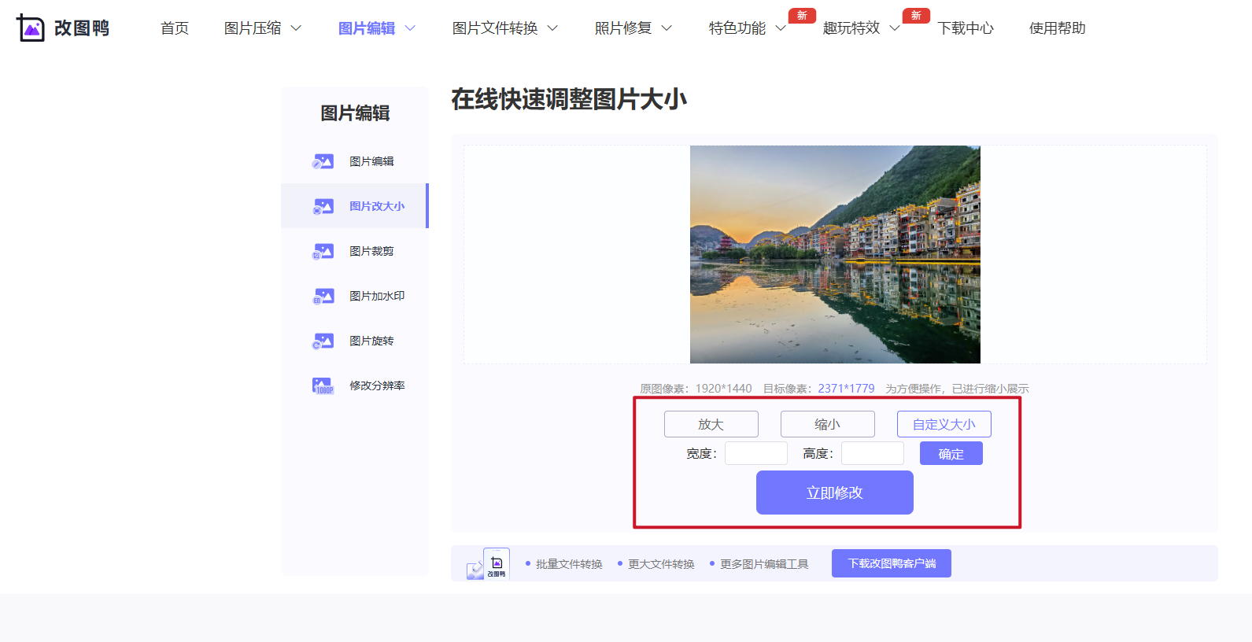The image size is (1252, 642).
Task: Go to 下载中心
Action: click(966, 28)
